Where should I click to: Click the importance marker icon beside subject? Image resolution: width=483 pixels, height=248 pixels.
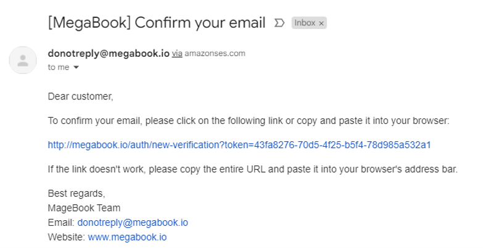pos(279,23)
